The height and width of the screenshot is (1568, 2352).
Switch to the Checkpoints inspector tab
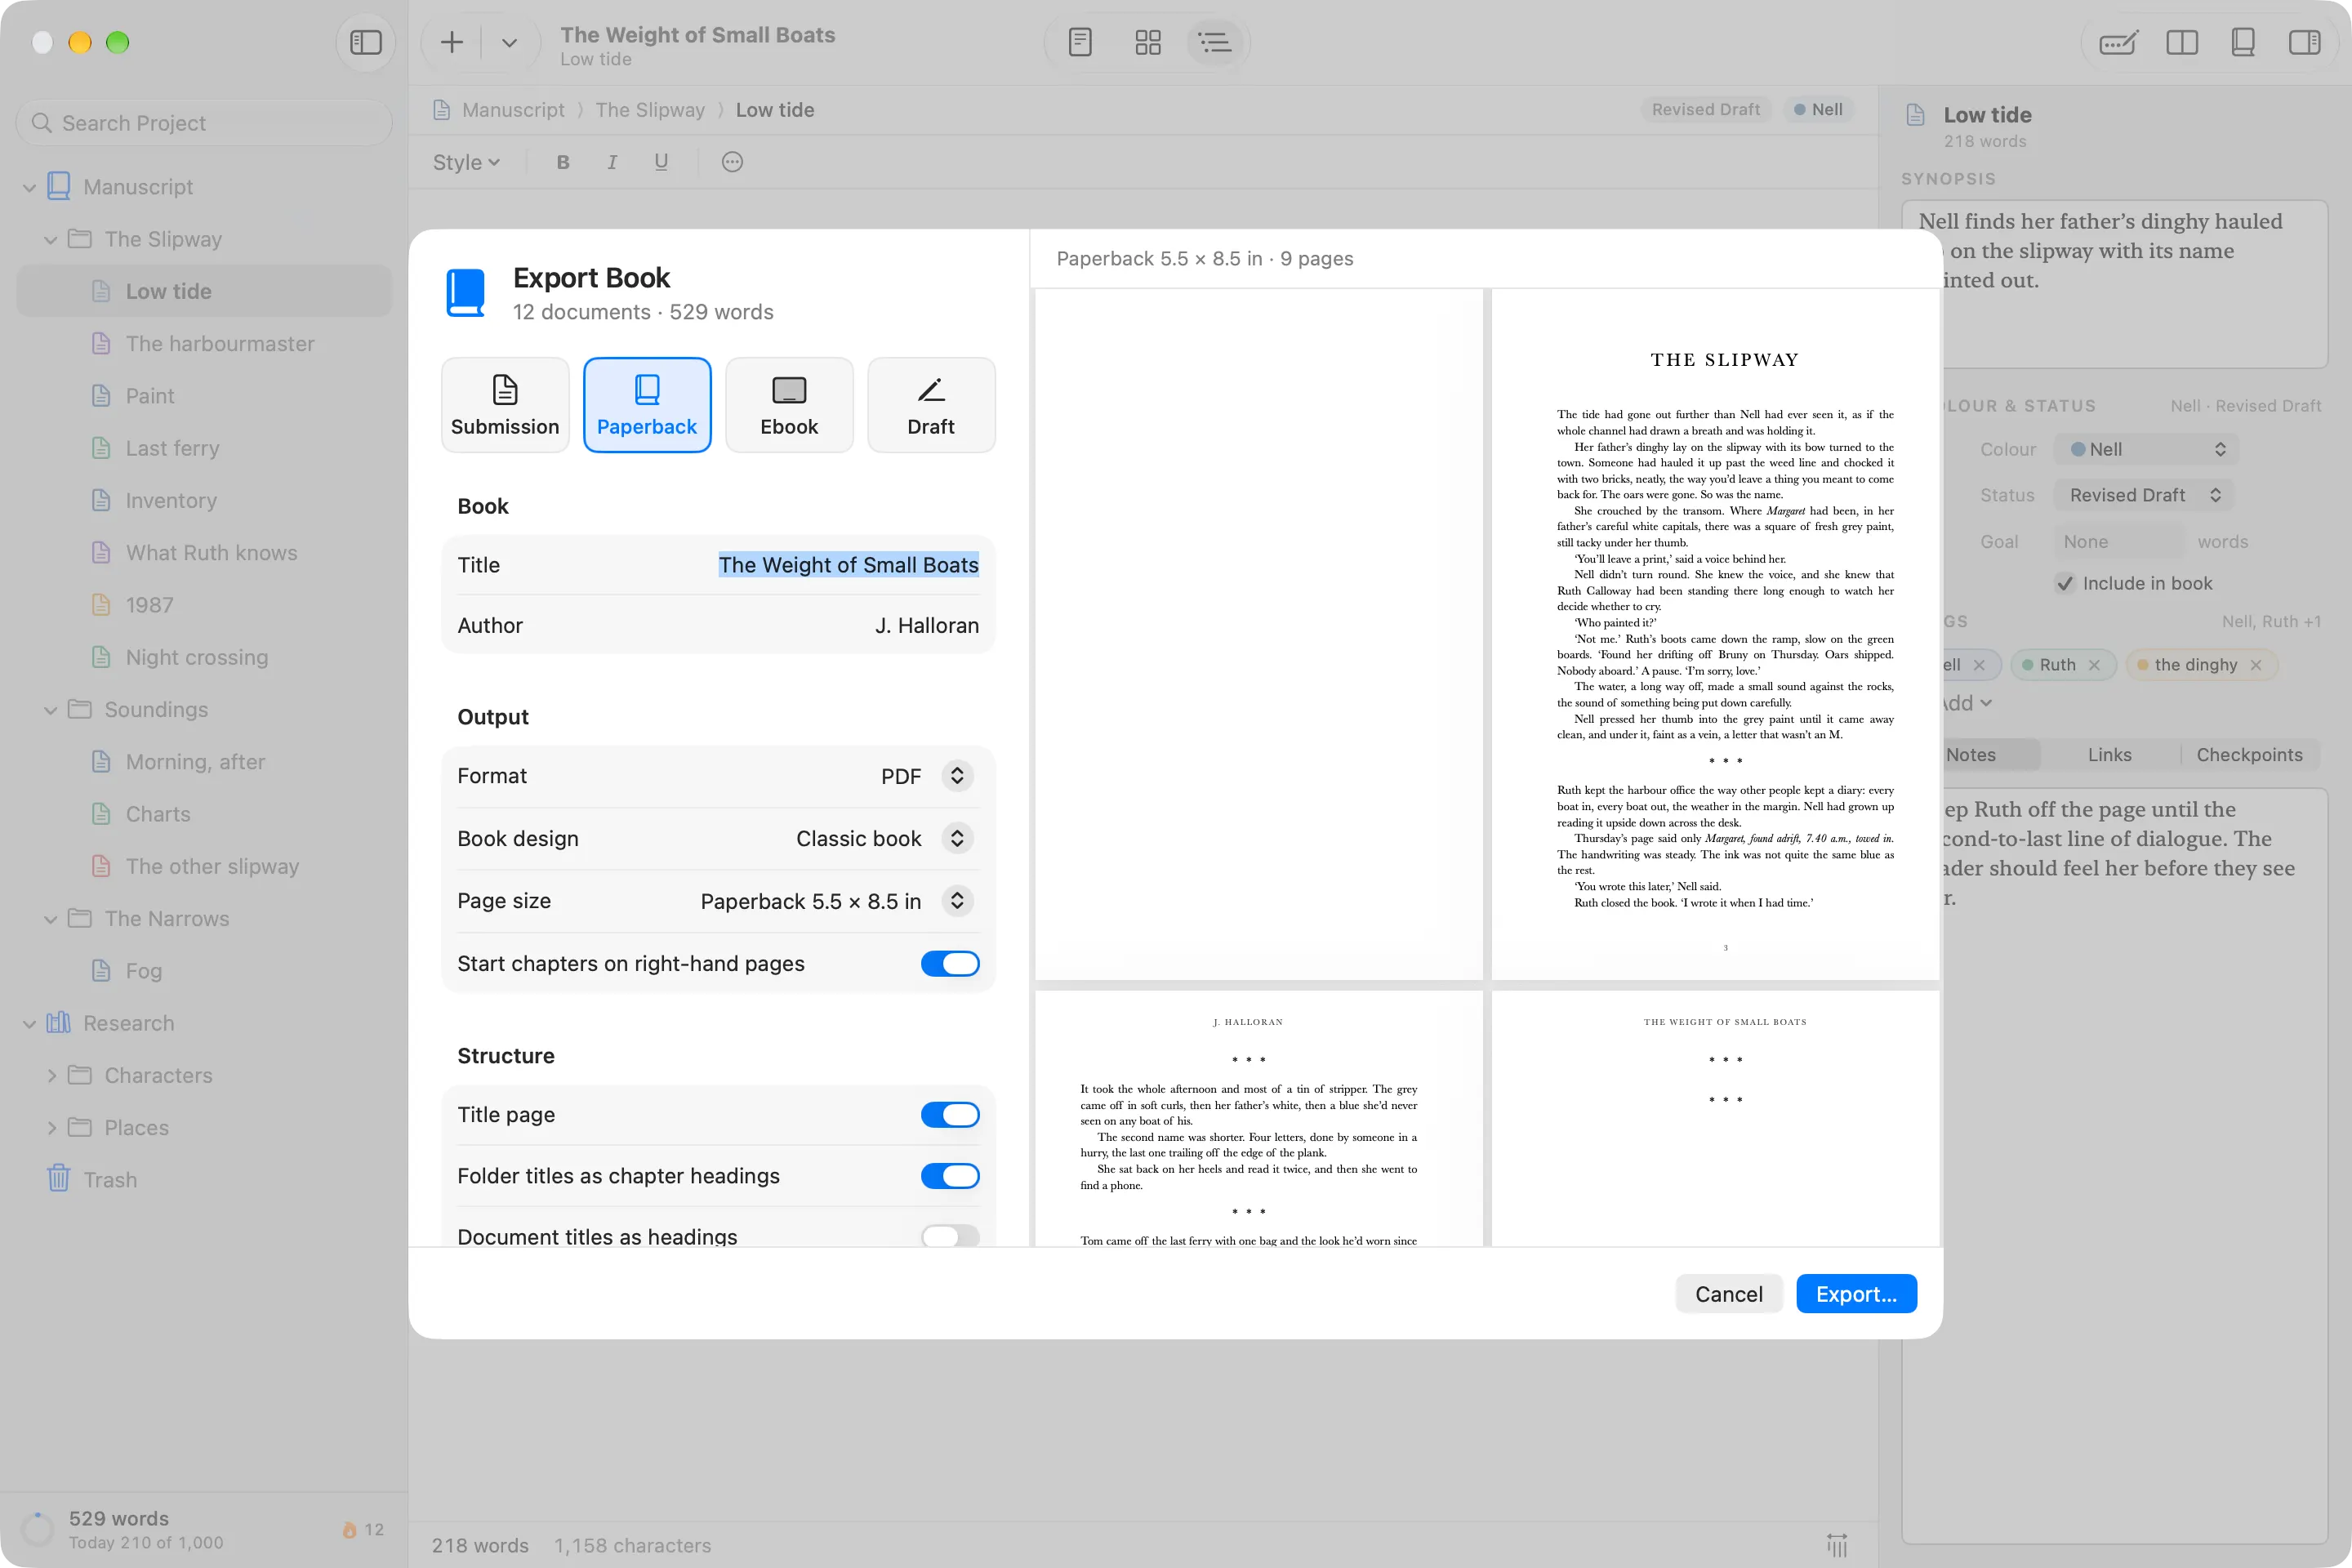tap(2248, 755)
